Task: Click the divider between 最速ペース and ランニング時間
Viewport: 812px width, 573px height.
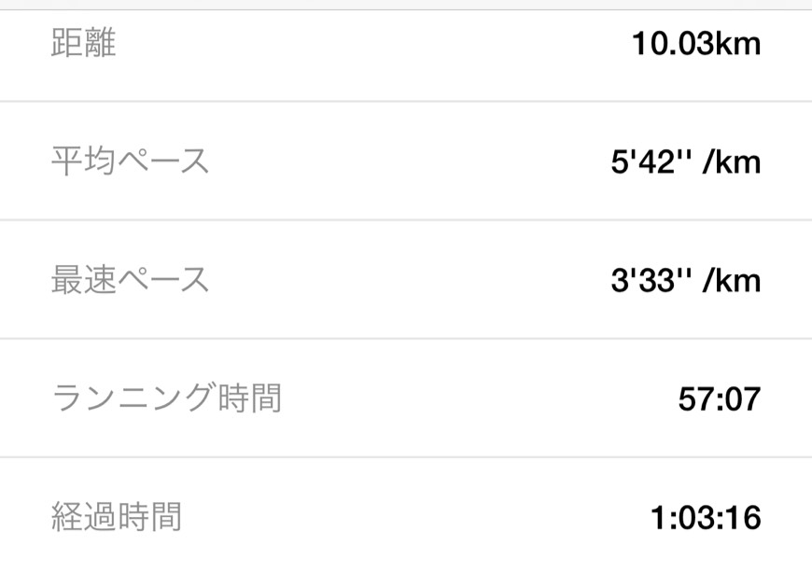Action: click(x=406, y=339)
